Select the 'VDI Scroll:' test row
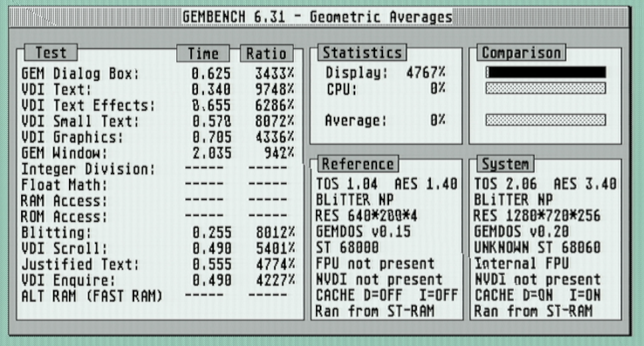The image size is (644, 346). point(158,249)
